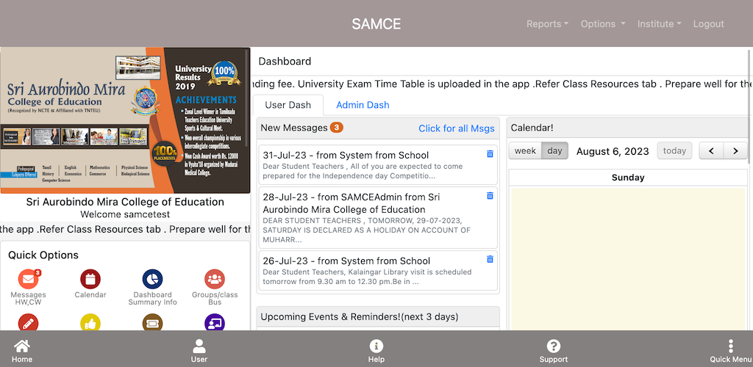Viewport: 753px width, 367px height.
Task: Delete the 26-Jul-23 message
Action: pyautogui.click(x=490, y=259)
